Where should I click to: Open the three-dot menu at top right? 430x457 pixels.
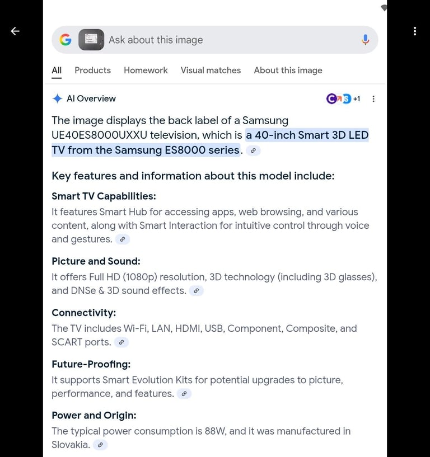[x=415, y=31]
